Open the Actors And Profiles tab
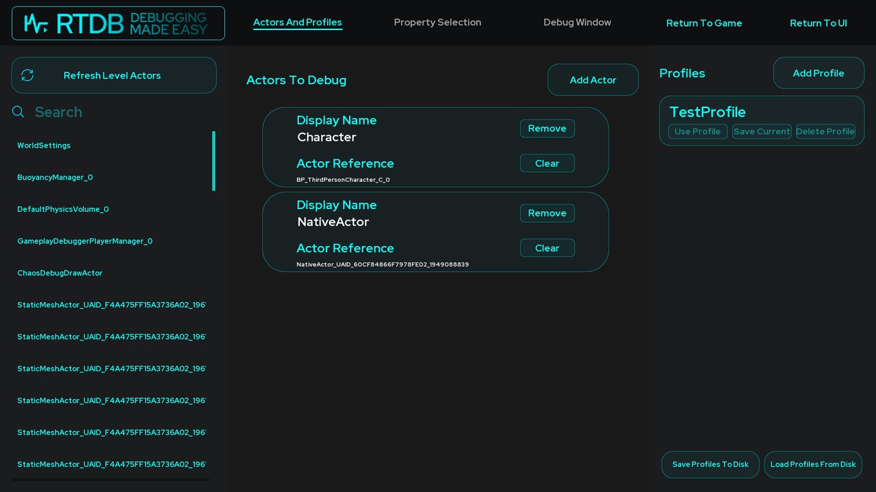This screenshot has width=876, height=492. pos(298,23)
